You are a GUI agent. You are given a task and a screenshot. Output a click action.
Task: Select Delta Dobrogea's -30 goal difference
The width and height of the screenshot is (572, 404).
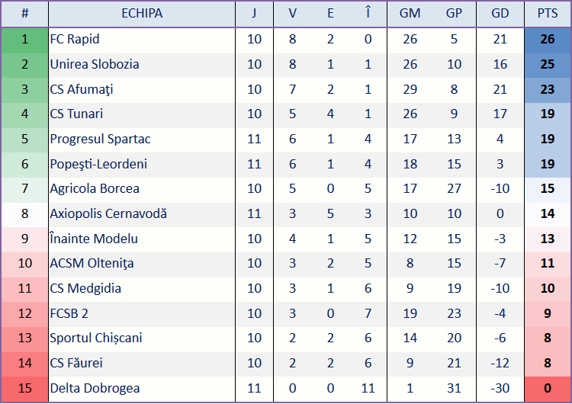point(500,388)
